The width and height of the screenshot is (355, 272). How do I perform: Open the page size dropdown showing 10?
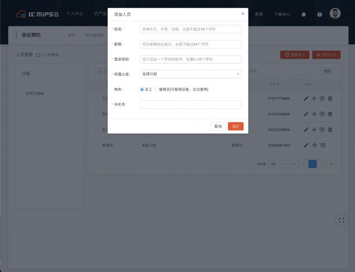[x=278, y=164]
